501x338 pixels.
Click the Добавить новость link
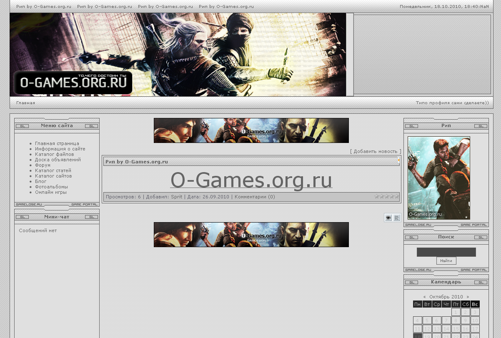376,151
